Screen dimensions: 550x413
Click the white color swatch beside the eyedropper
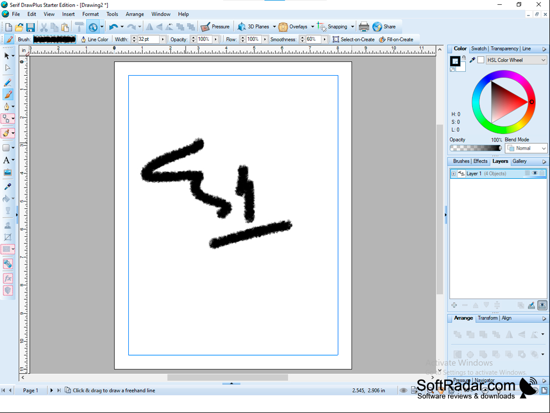pyautogui.click(x=481, y=60)
